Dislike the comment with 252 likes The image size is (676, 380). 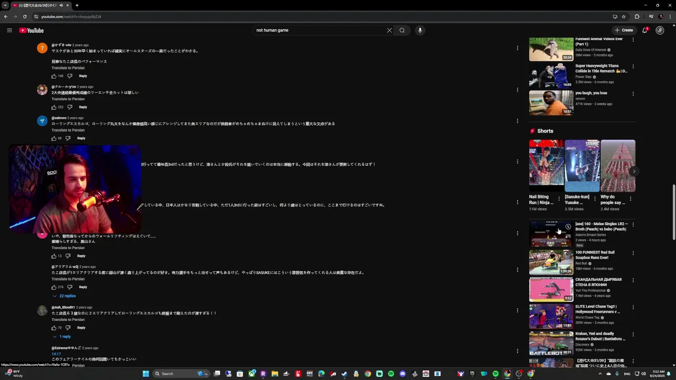click(x=69, y=107)
